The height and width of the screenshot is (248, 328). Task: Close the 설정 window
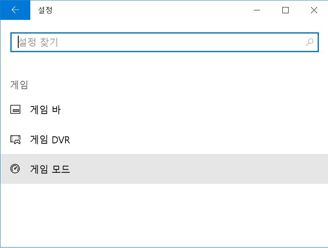click(x=314, y=10)
